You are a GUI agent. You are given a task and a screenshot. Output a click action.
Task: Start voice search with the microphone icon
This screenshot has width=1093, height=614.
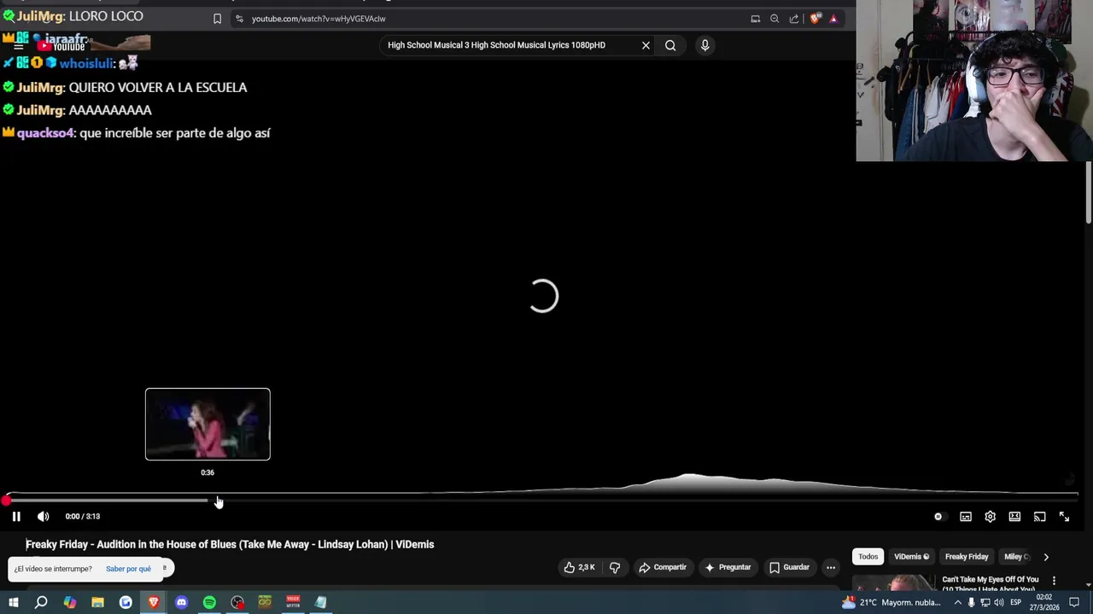coord(704,45)
